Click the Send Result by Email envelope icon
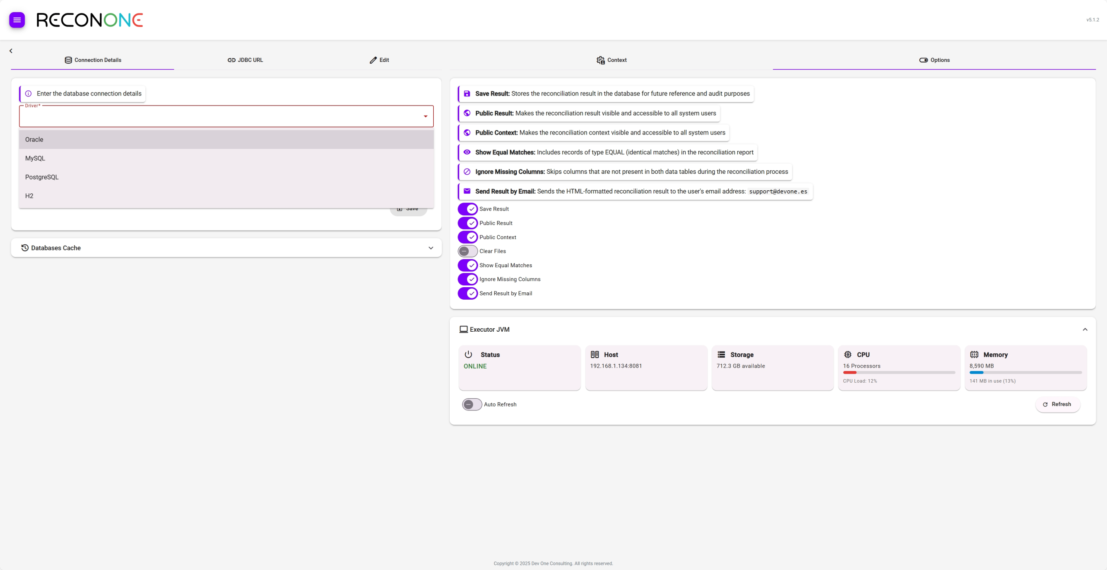The height and width of the screenshot is (570, 1107). pyautogui.click(x=467, y=191)
